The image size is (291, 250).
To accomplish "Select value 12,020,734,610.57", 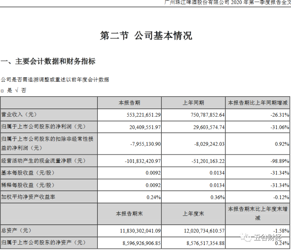I will (204, 231).
